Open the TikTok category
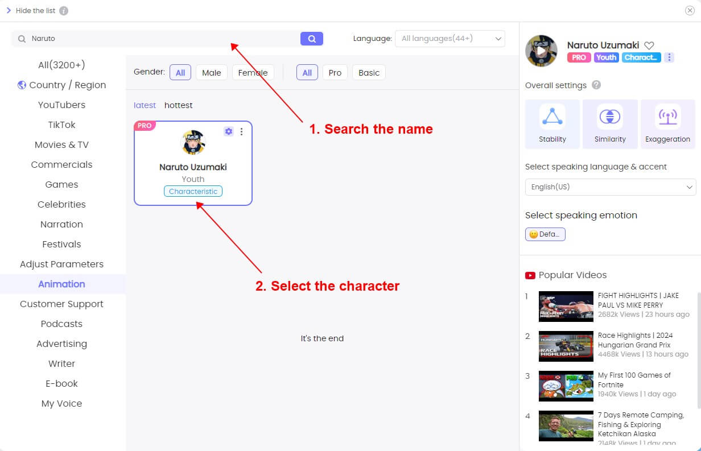 pyautogui.click(x=61, y=125)
